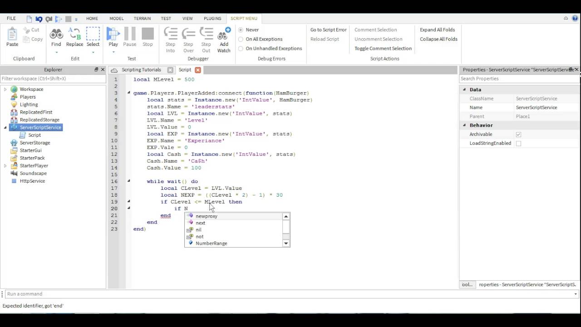Click Go to Script Error
This screenshot has width=581, height=327.
(x=328, y=30)
